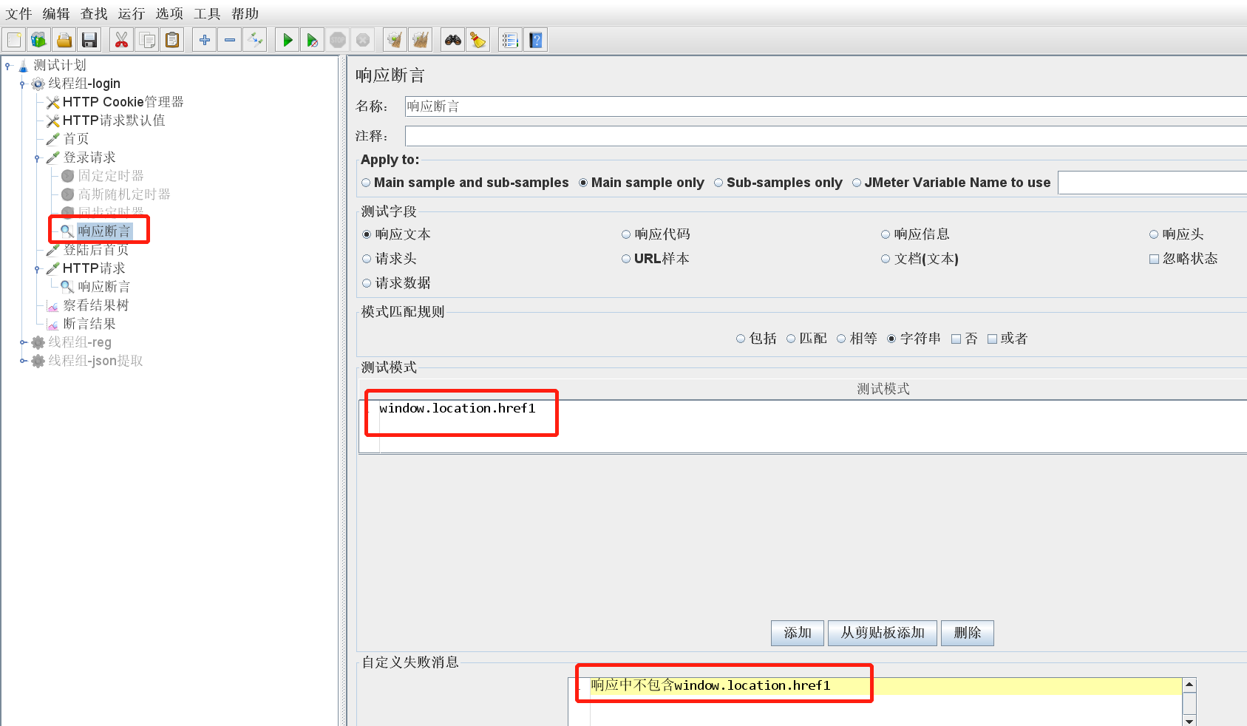
Task: Open the 编辑 menu
Action: click(56, 13)
